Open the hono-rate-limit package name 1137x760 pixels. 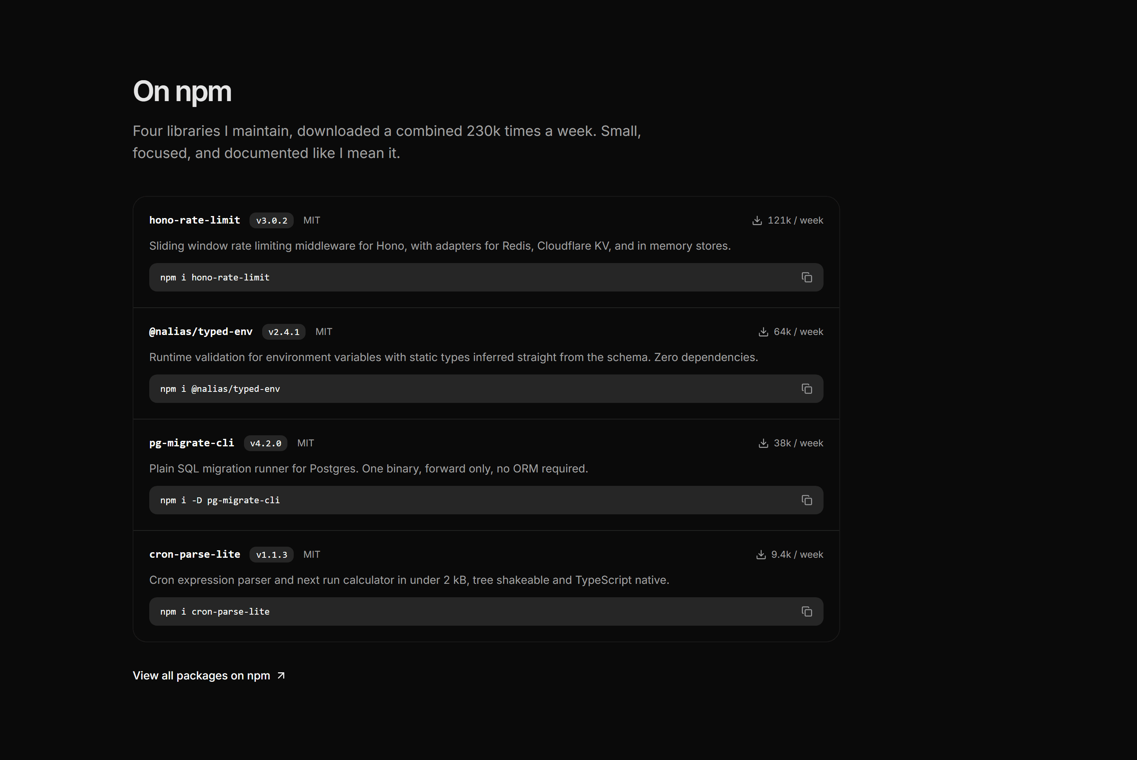tap(195, 220)
